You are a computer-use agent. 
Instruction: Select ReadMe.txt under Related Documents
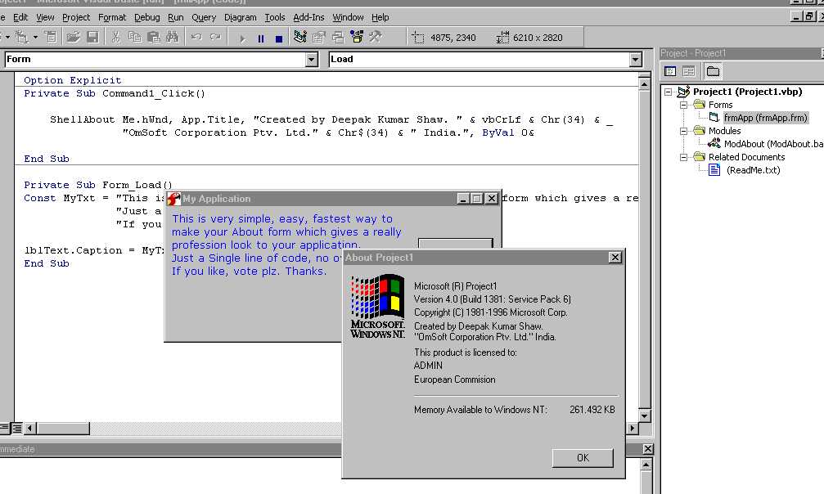click(753, 170)
